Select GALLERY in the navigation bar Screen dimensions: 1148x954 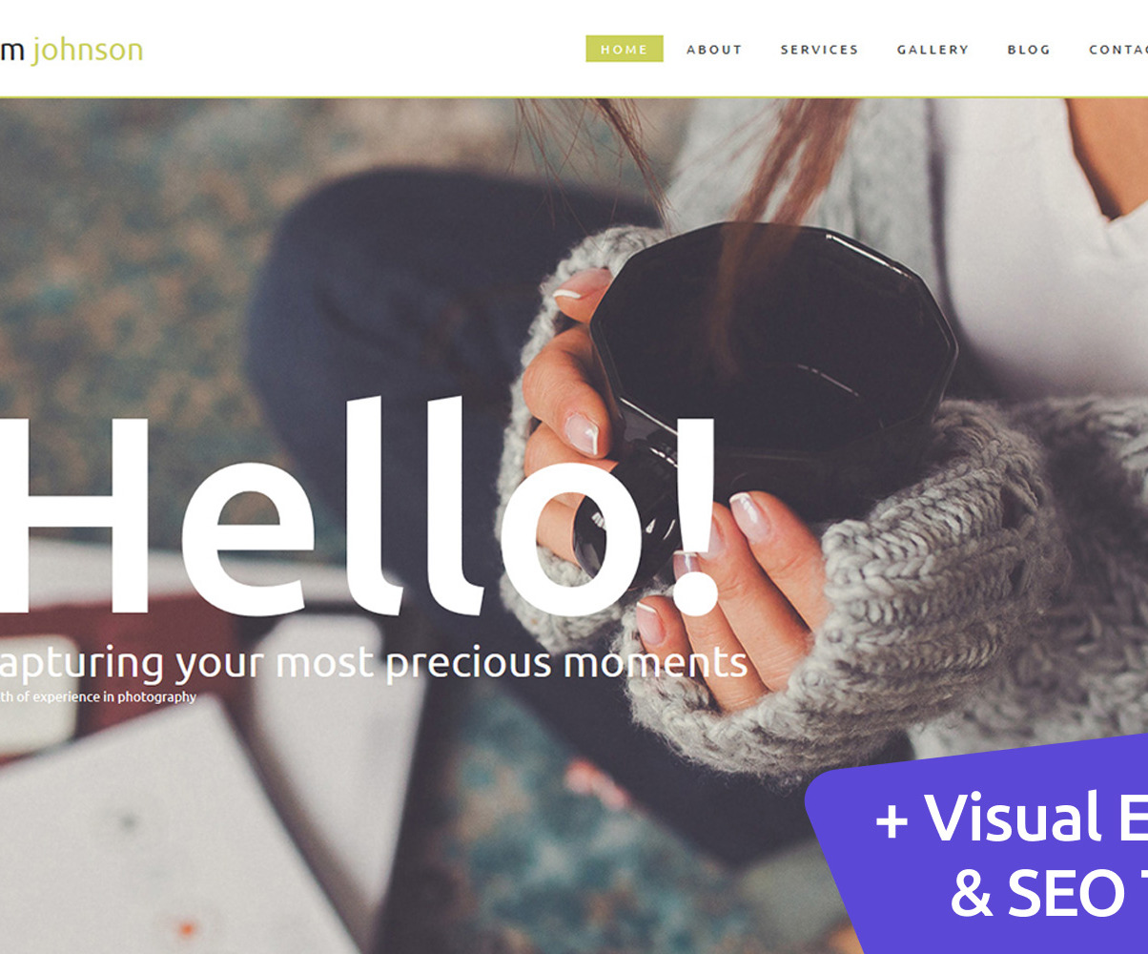[x=933, y=50]
